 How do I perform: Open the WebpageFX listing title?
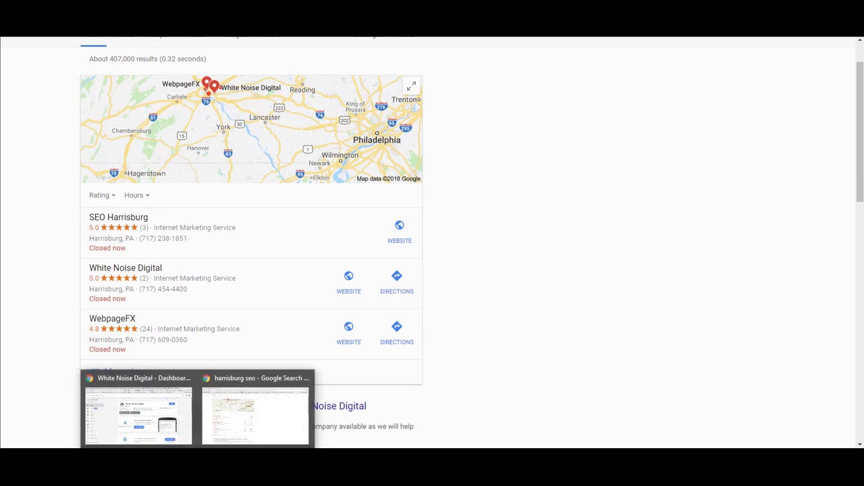(x=112, y=319)
